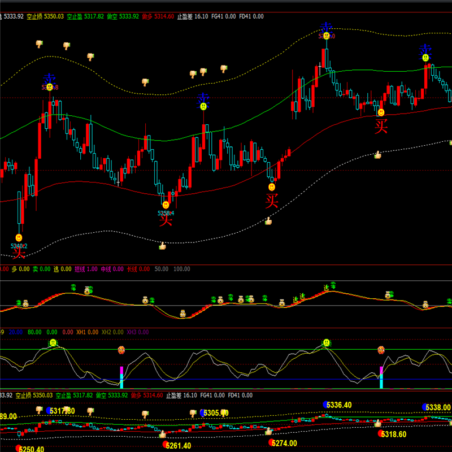Viewport: 452px width, 452px height.
Task: Click the green '卖 0.00' indicator value
Action: point(41,269)
